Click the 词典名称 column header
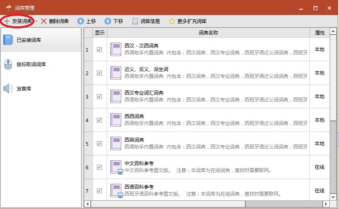The height and width of the screenshot is (209, 339). tap(208, 33)
